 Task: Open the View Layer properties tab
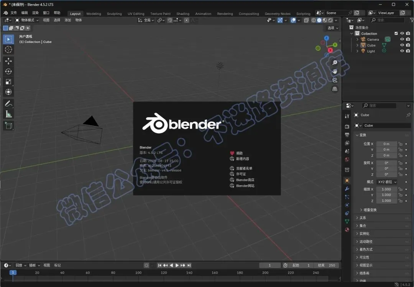point(347,143)
